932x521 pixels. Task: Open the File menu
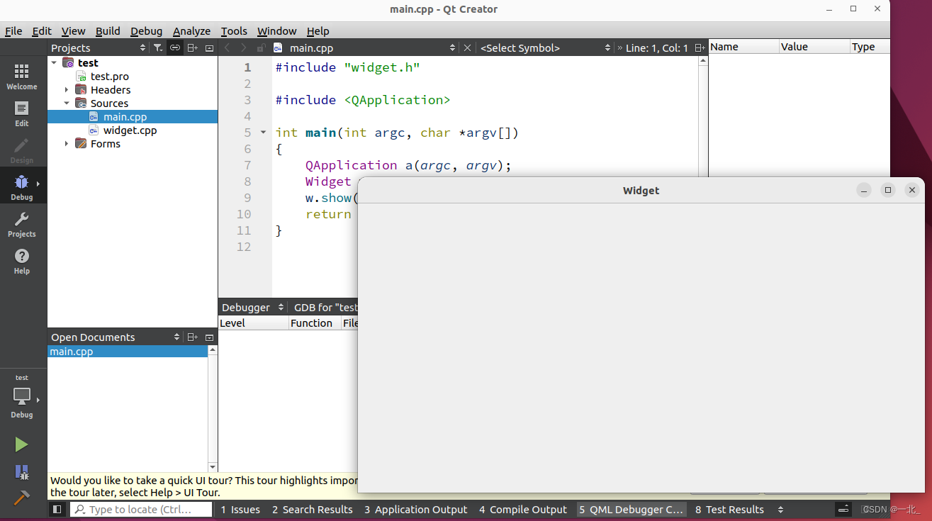tap(13, 31)
